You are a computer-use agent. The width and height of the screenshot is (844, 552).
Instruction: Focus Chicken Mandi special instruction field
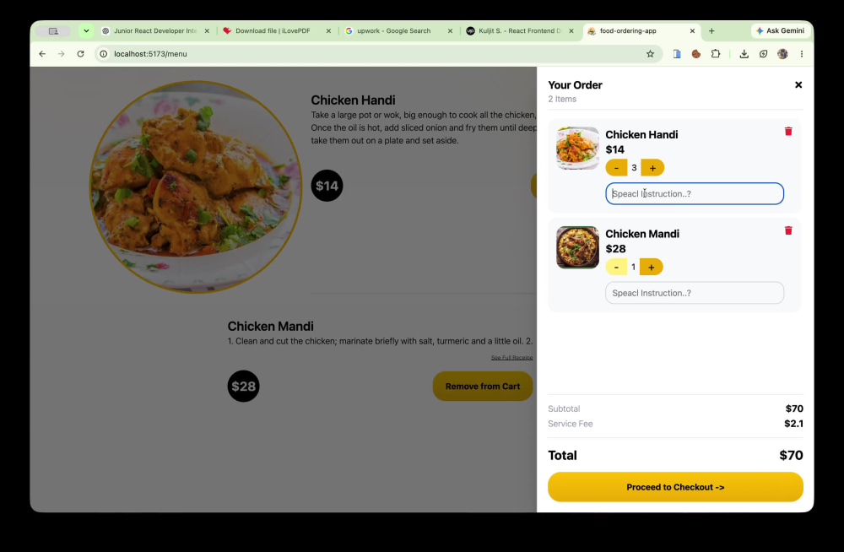[695, 293]
